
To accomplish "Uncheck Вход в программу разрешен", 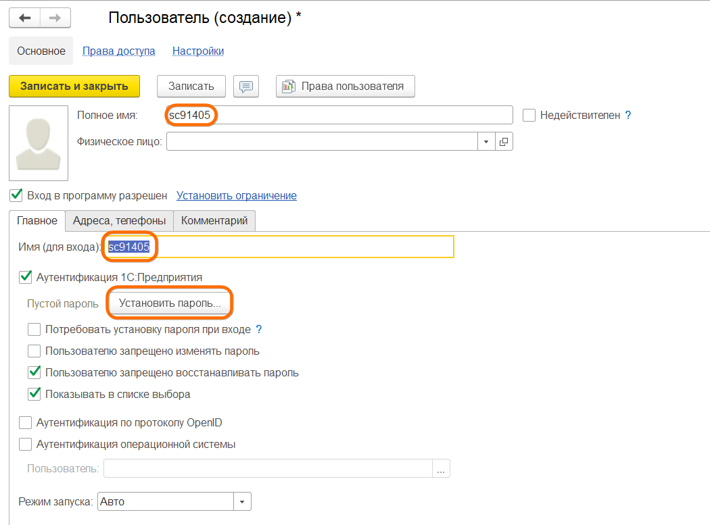I will [x=16, y=195].
